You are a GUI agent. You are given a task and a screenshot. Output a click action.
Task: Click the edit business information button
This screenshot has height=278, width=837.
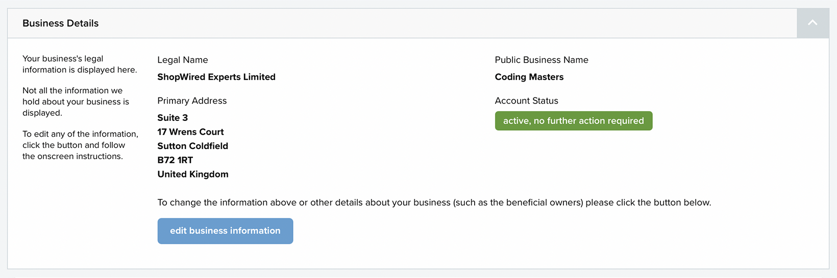[x=225, y=231]
